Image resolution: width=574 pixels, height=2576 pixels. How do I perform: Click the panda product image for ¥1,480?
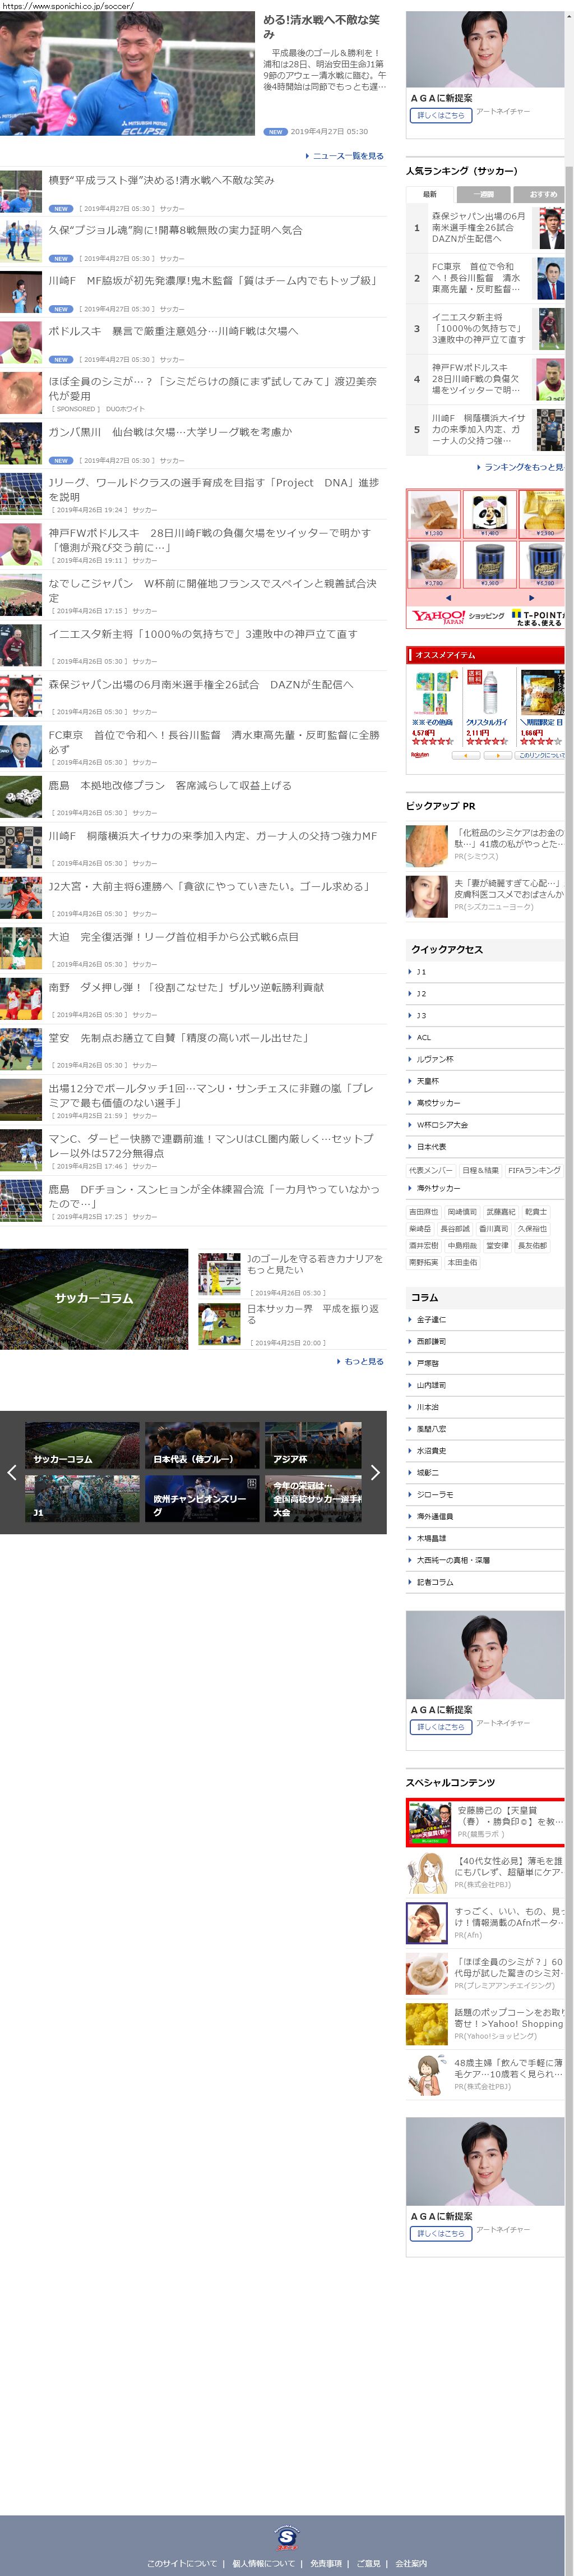[x=489, y=511]
